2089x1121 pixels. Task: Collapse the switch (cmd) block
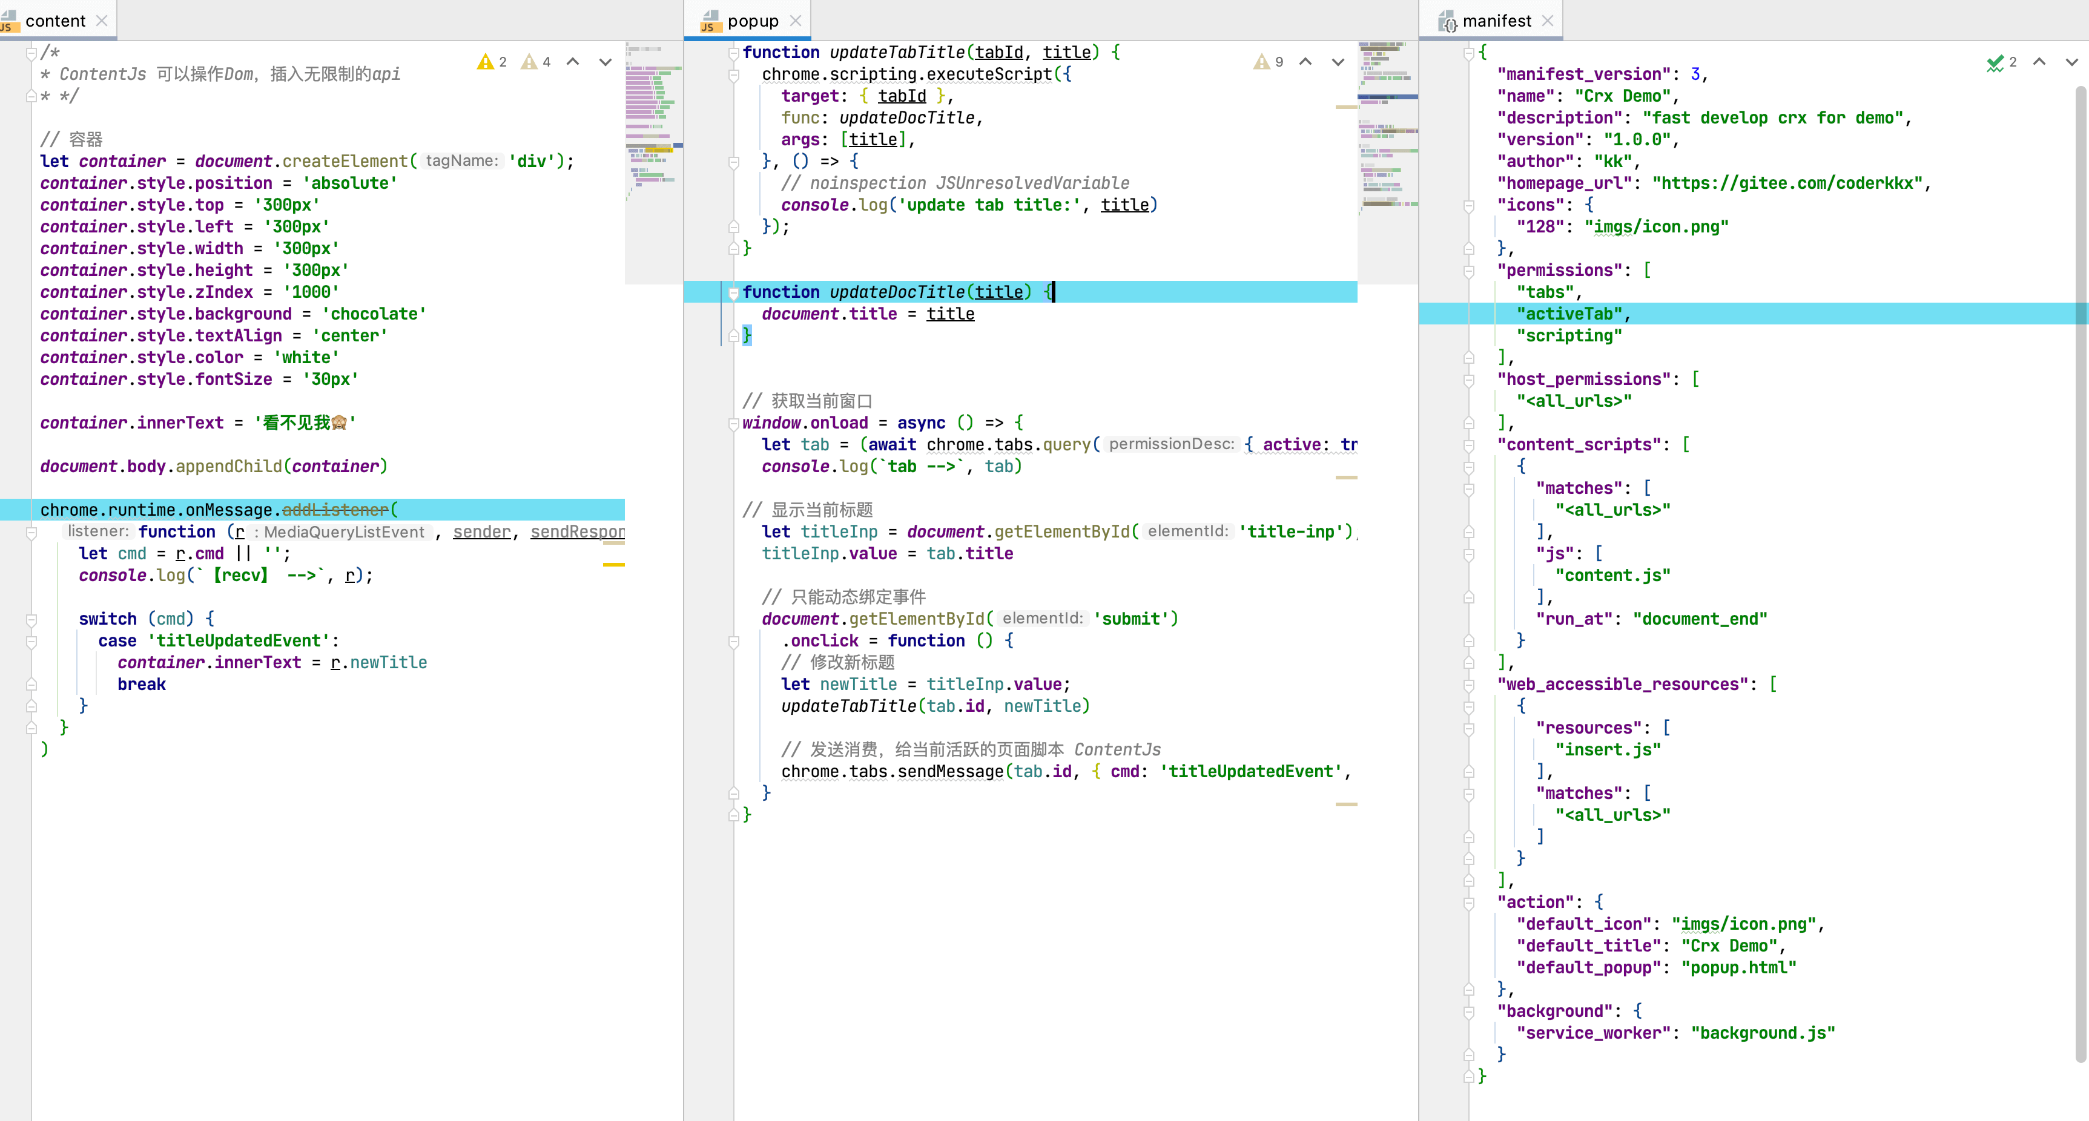click(31, 619)
